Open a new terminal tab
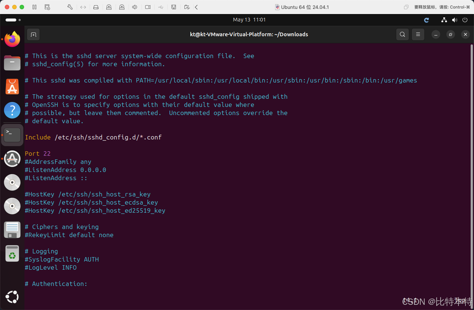This screenshot has height=310, width=474. pos(33,34)
